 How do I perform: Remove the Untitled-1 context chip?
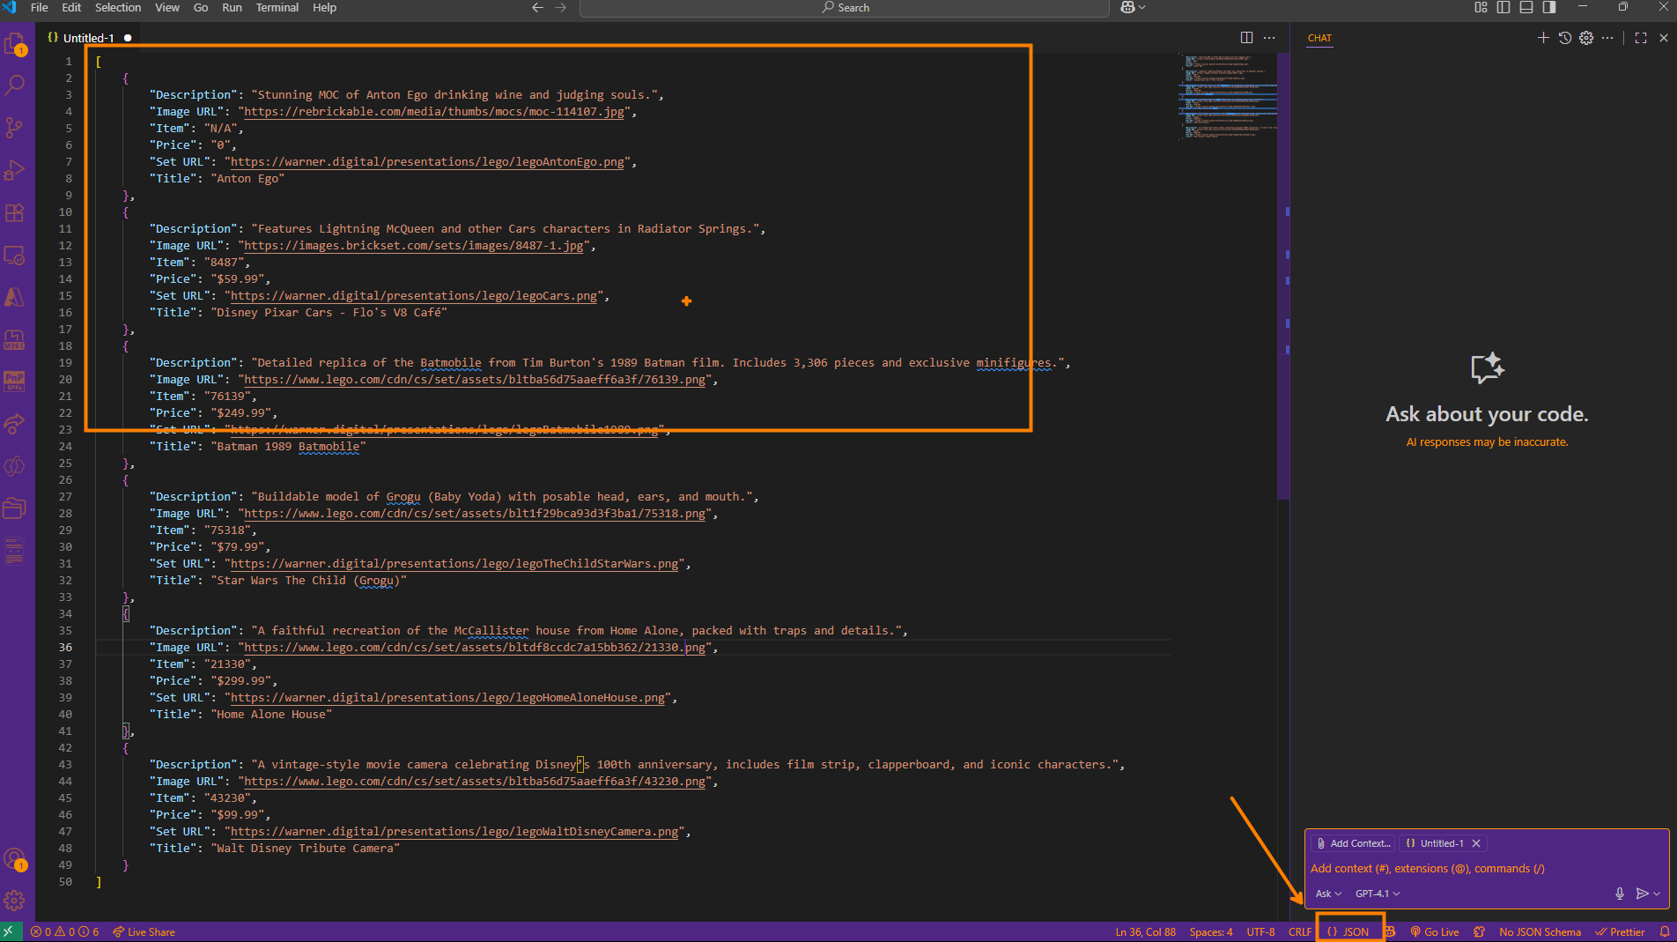pyautogui.click(x=1476, y=843)
